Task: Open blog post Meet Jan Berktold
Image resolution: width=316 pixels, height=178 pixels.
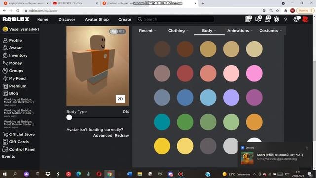Action: (19, 102)
